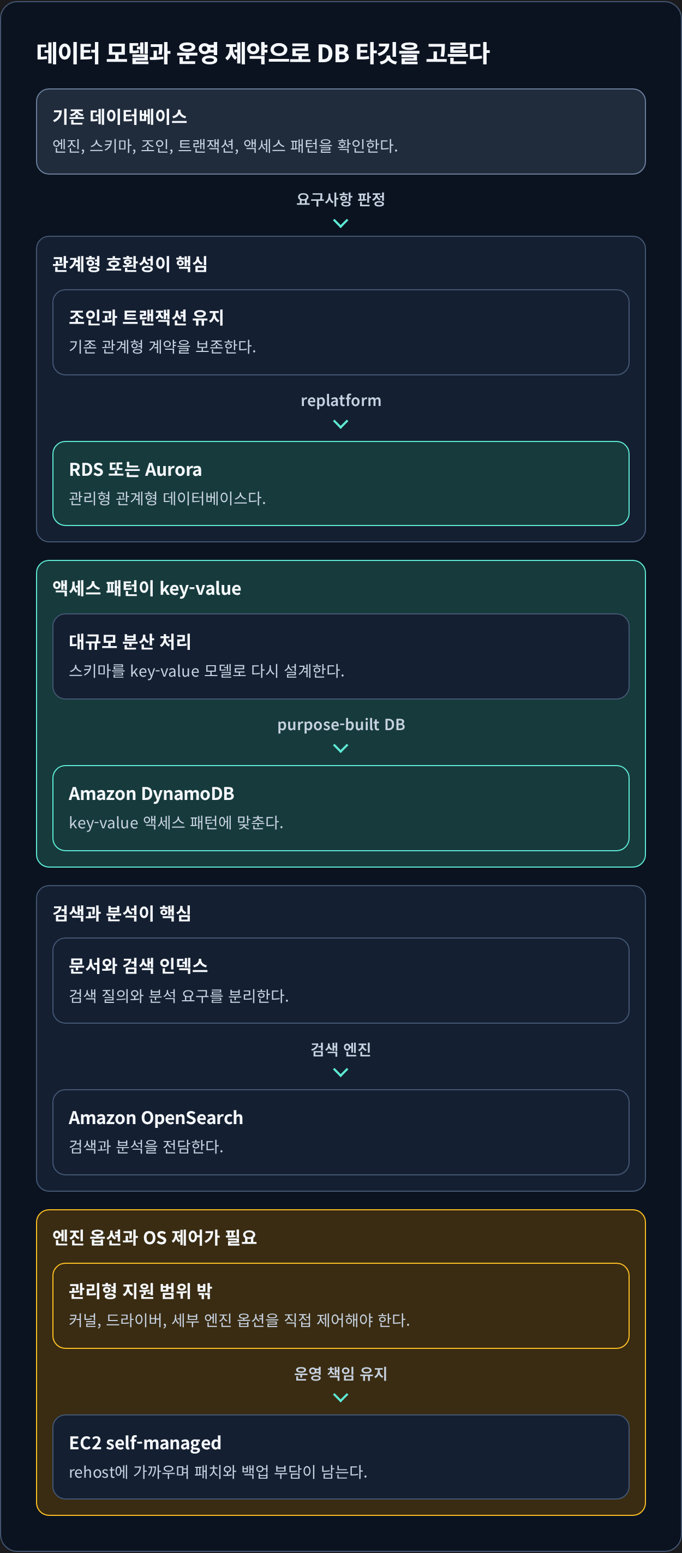Select the EC2 self-managed card

click(x=340, y=1456)
